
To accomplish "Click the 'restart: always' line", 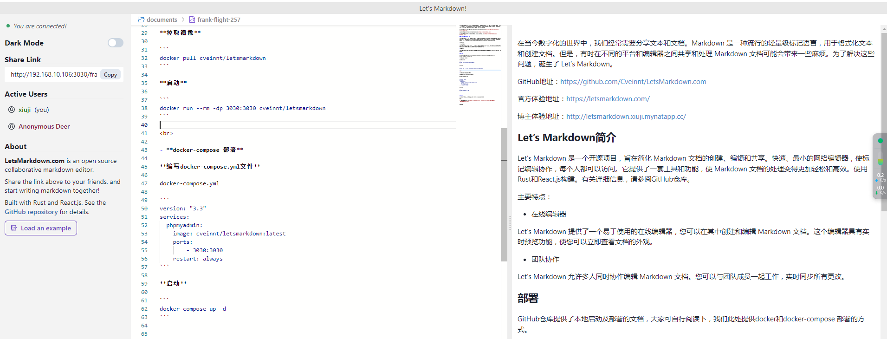I will point(198,259).
